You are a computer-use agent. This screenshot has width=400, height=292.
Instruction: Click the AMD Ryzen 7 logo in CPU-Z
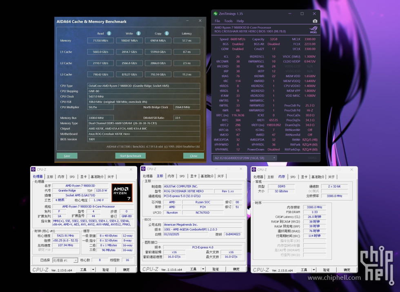pyautogui.click(x=122, y=193)
